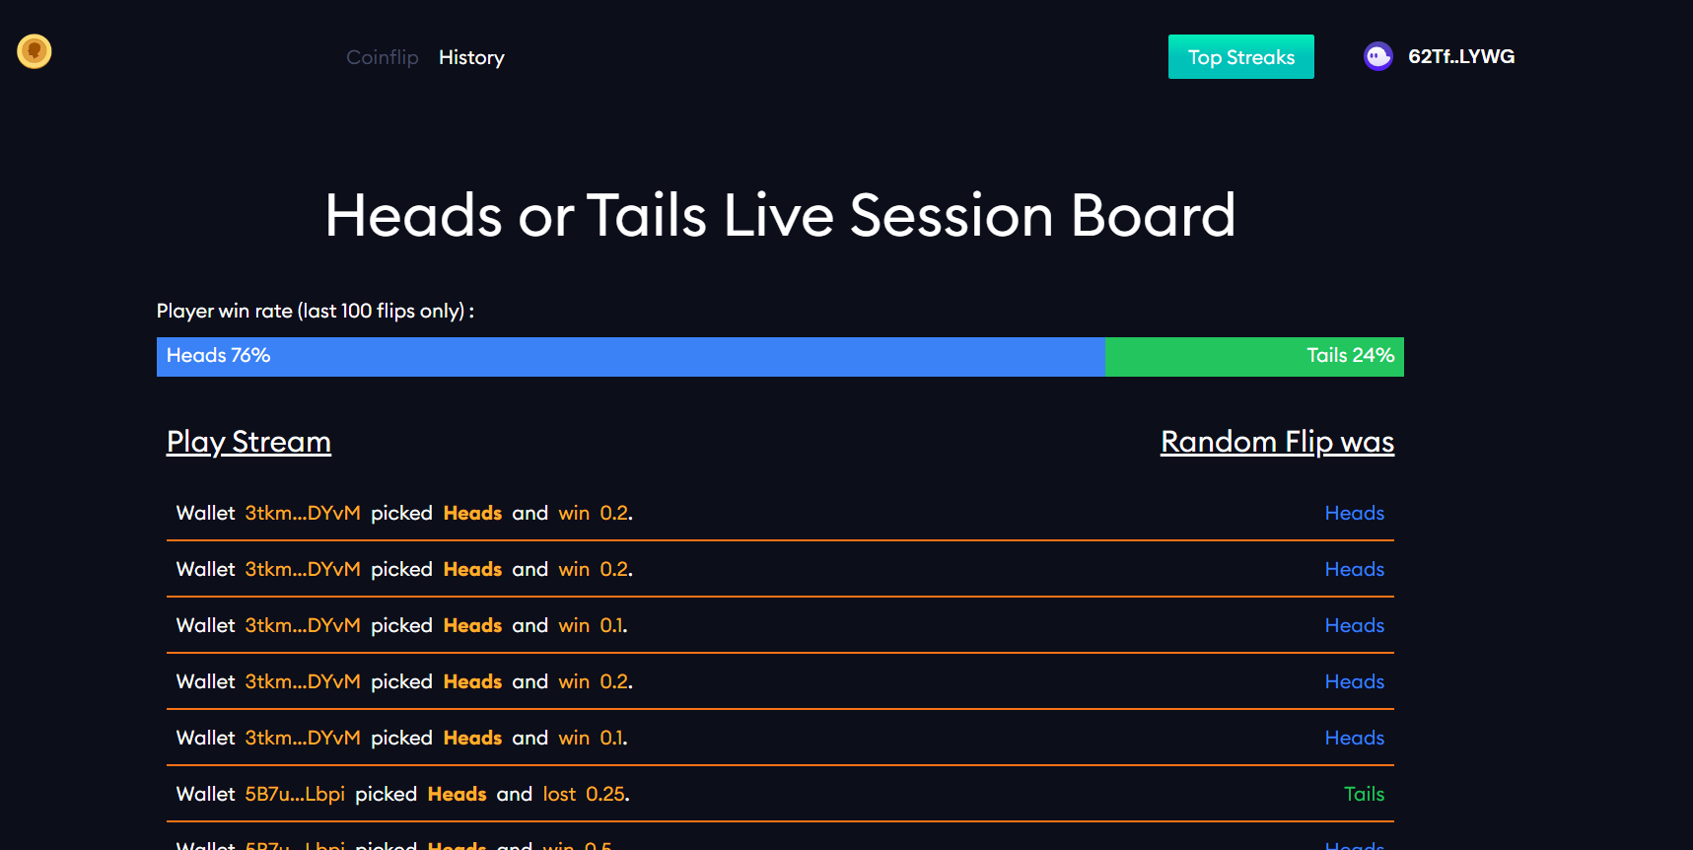1693x850 pixels.
Task: Click wallet 3tkm...DYvM in fifth row
Action: click(303, 738)
